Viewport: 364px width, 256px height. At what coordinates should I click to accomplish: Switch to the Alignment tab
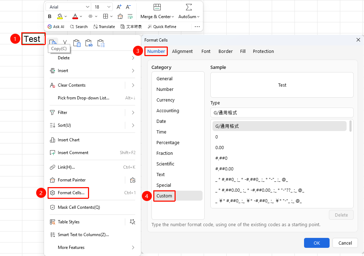tap(182, 51)
